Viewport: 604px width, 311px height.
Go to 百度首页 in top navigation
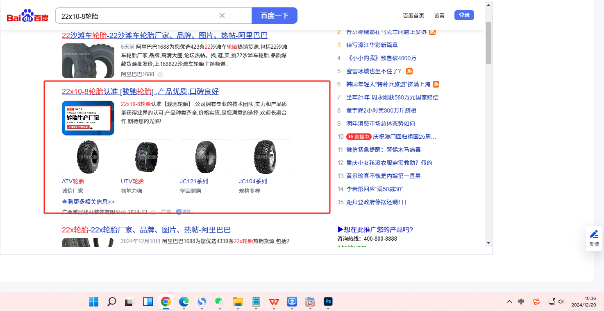pos(413,16)
